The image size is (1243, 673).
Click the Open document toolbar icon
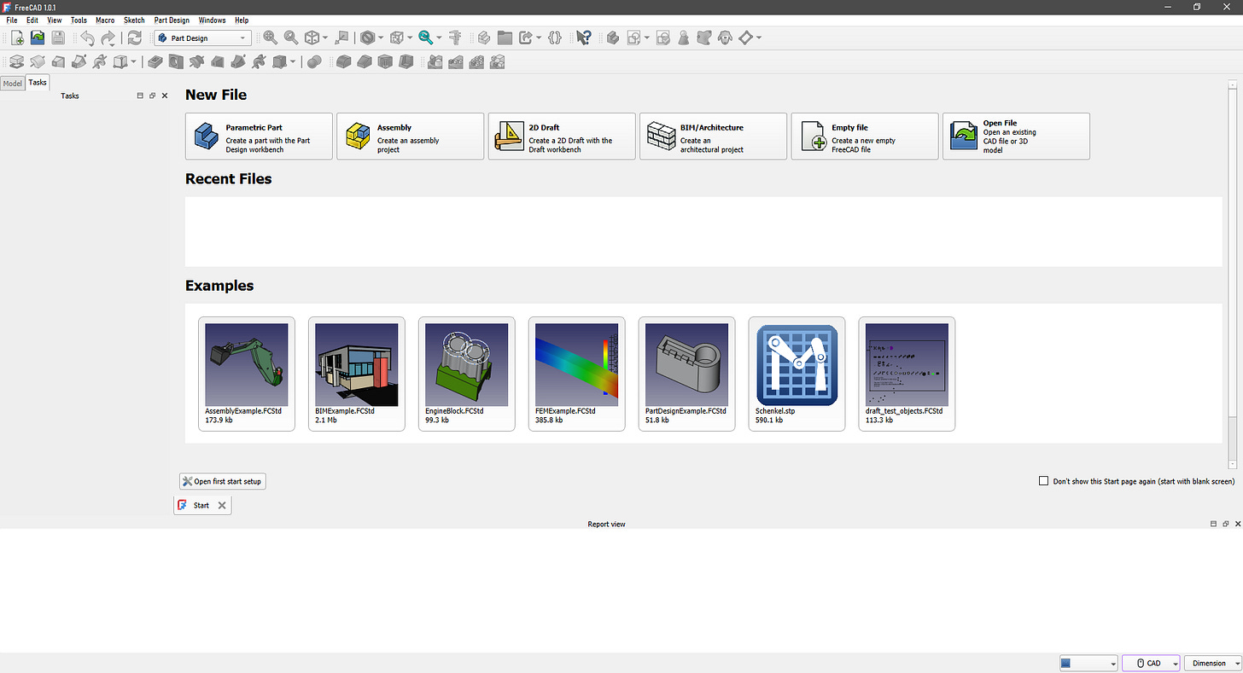click(38, 38)
